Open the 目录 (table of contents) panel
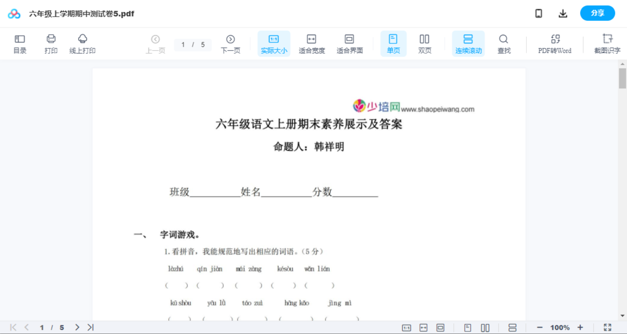The width and height of the screenshot is (627, 334). [20, 43]
